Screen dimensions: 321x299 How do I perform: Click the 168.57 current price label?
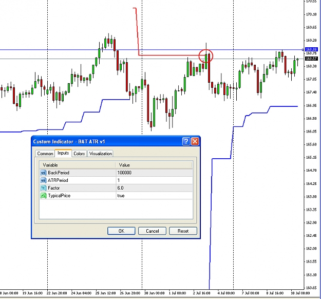(311, 59)
